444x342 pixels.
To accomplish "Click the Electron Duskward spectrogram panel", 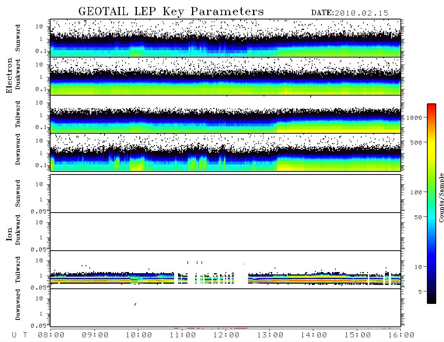I will pyautogui.click(x=225, y=76).
